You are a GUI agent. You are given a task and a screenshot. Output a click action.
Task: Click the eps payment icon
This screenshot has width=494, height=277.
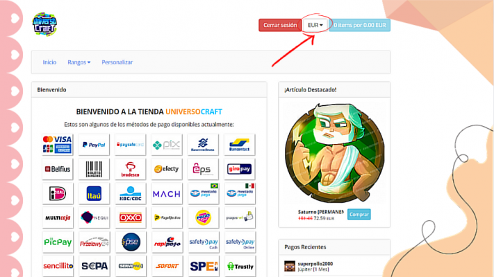(x=203, y=169)
